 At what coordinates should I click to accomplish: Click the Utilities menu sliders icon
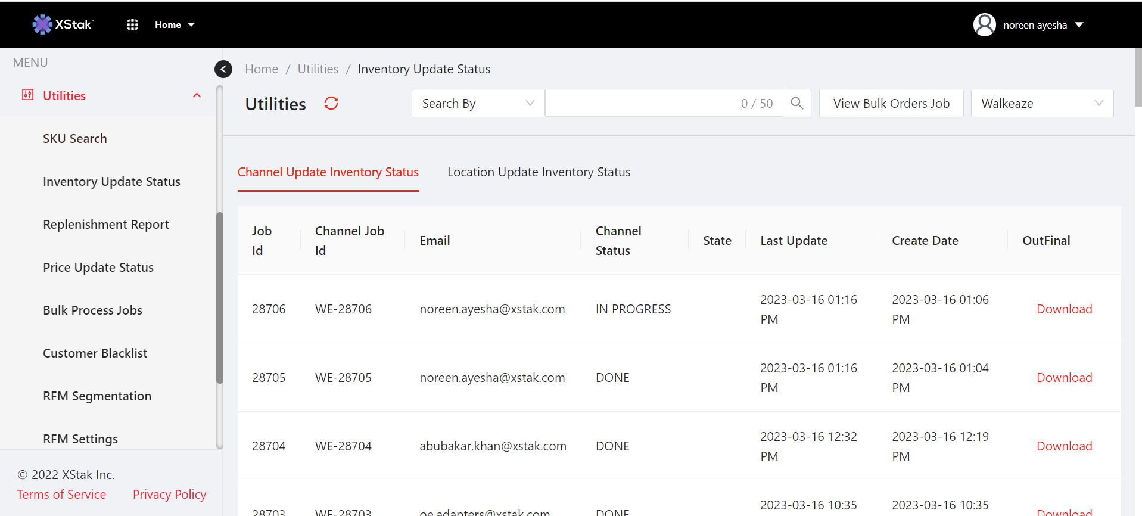click(27, 95)
